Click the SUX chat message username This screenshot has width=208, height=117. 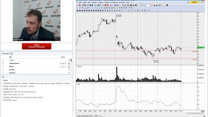(5, 95)
